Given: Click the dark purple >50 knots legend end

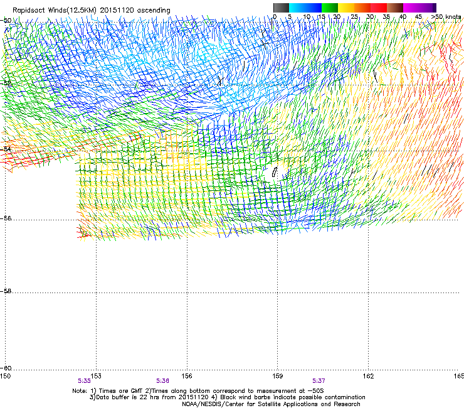Looking at the screenshot, I should (435, 8).
